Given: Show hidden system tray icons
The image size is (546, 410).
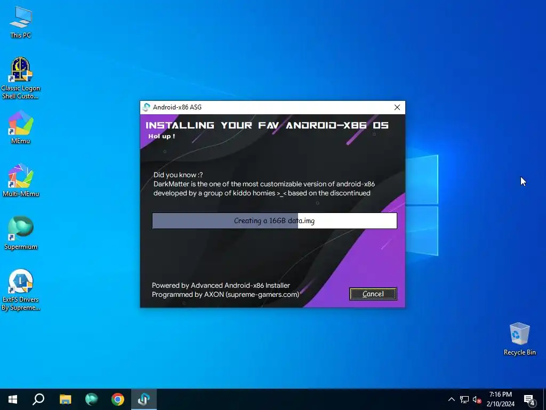Looking at the screenshot, I should pos(451,399).
